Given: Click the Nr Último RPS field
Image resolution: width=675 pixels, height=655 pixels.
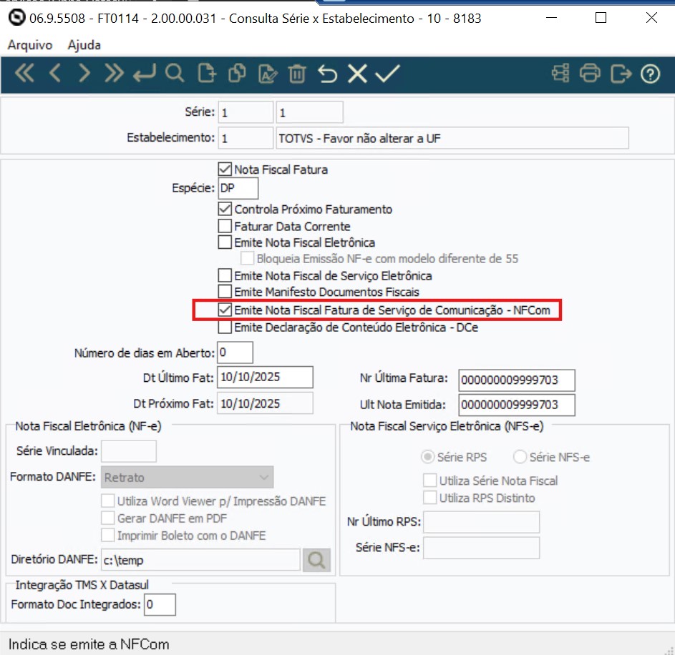Looking at the screenshot, I should pyautogui.click(x=481, y=522).
